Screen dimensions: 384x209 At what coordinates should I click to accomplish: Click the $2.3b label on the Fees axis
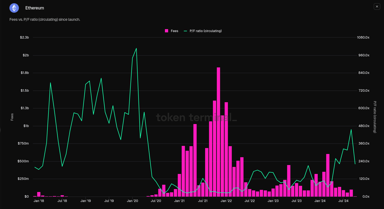tap(25, 37)
